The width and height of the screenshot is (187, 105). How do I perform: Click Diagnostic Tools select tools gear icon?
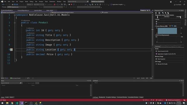[x=156, y=13]
